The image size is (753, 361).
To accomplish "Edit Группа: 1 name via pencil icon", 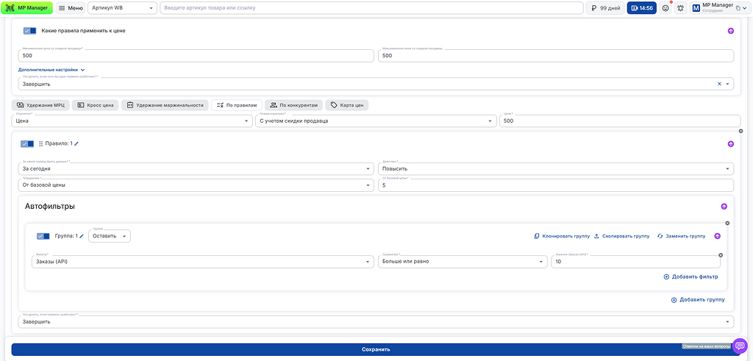I will coord(82,236).
